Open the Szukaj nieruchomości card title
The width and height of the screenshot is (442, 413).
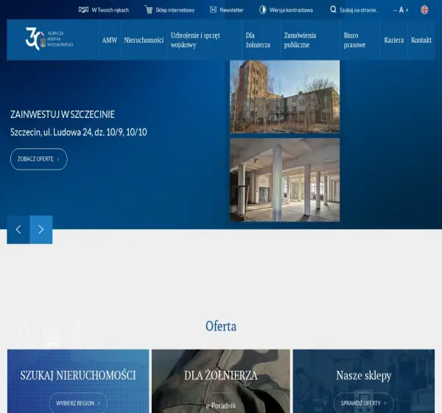[78, 375]
